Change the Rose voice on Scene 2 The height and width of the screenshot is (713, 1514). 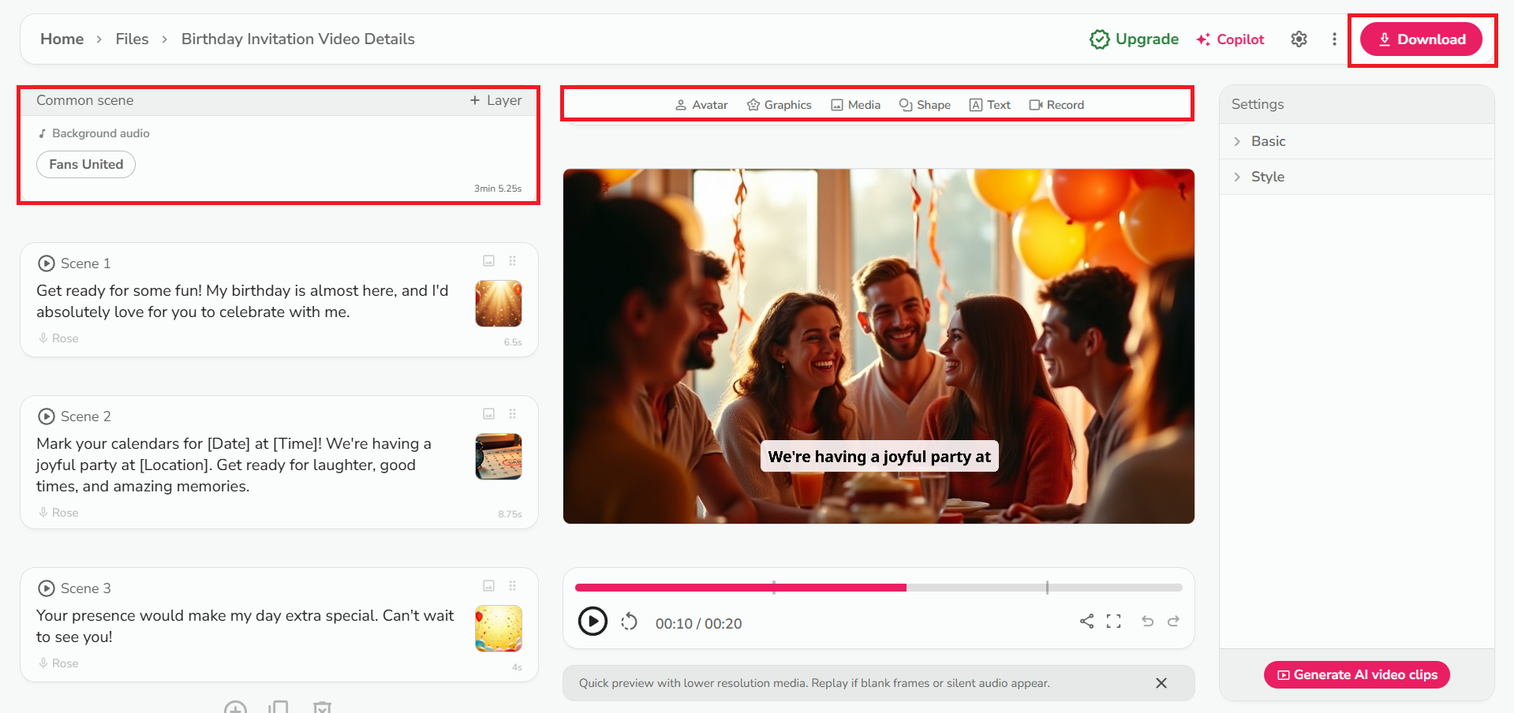(58, 513)
